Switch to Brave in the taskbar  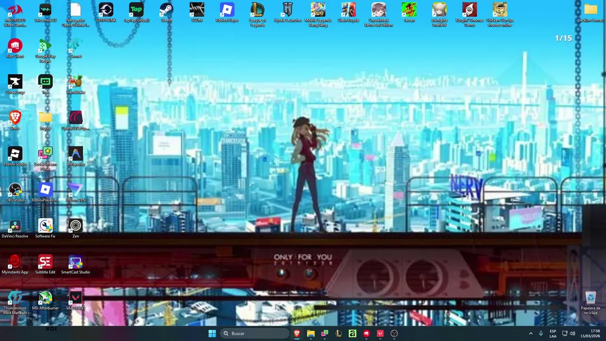pos(297,333)
